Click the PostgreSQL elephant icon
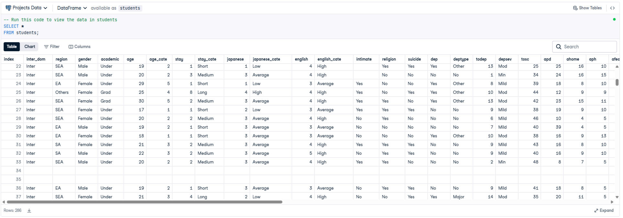This screenshot has width=623, height=218. click(x=8, y=8)
